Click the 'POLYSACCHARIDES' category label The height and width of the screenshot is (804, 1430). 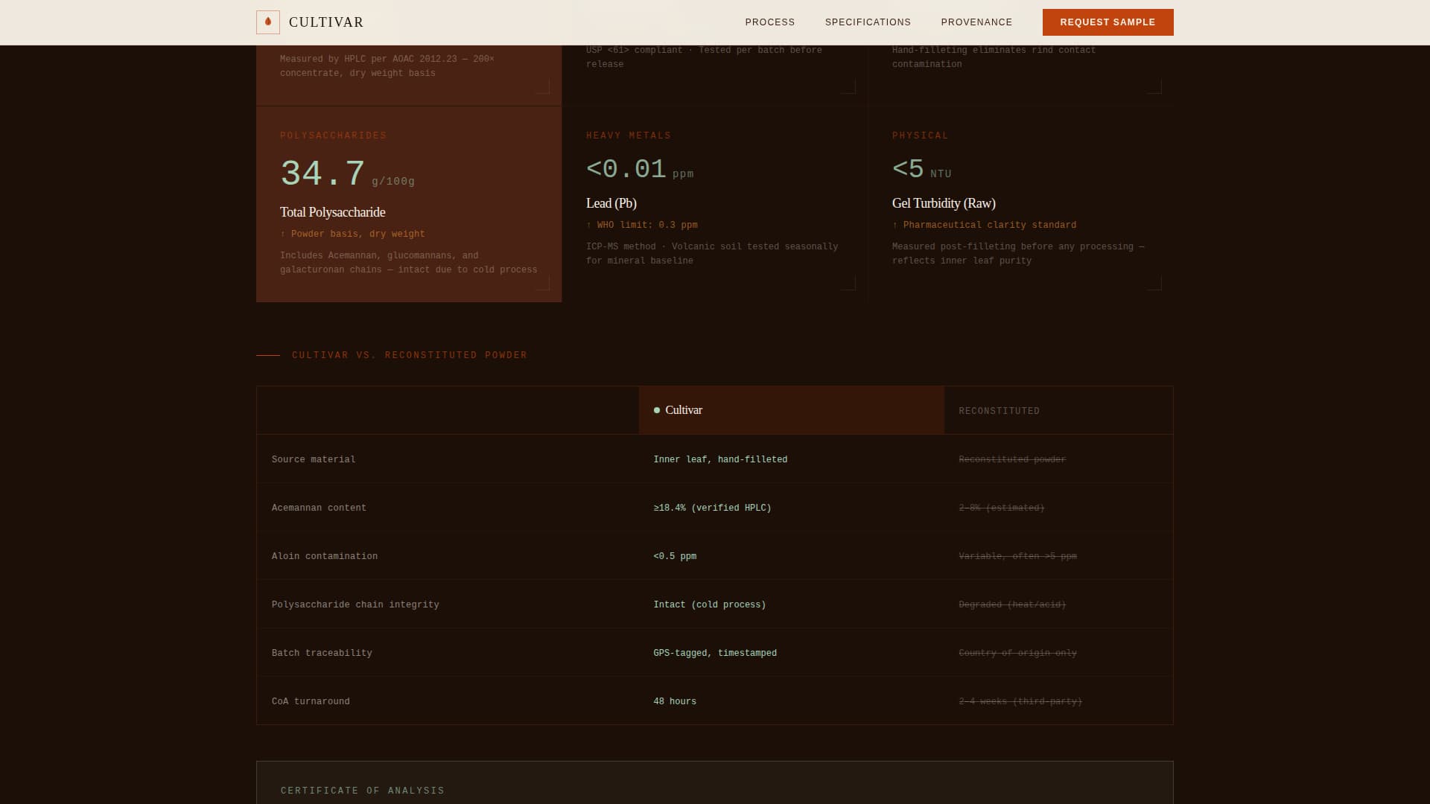click(x=334, y=135)
